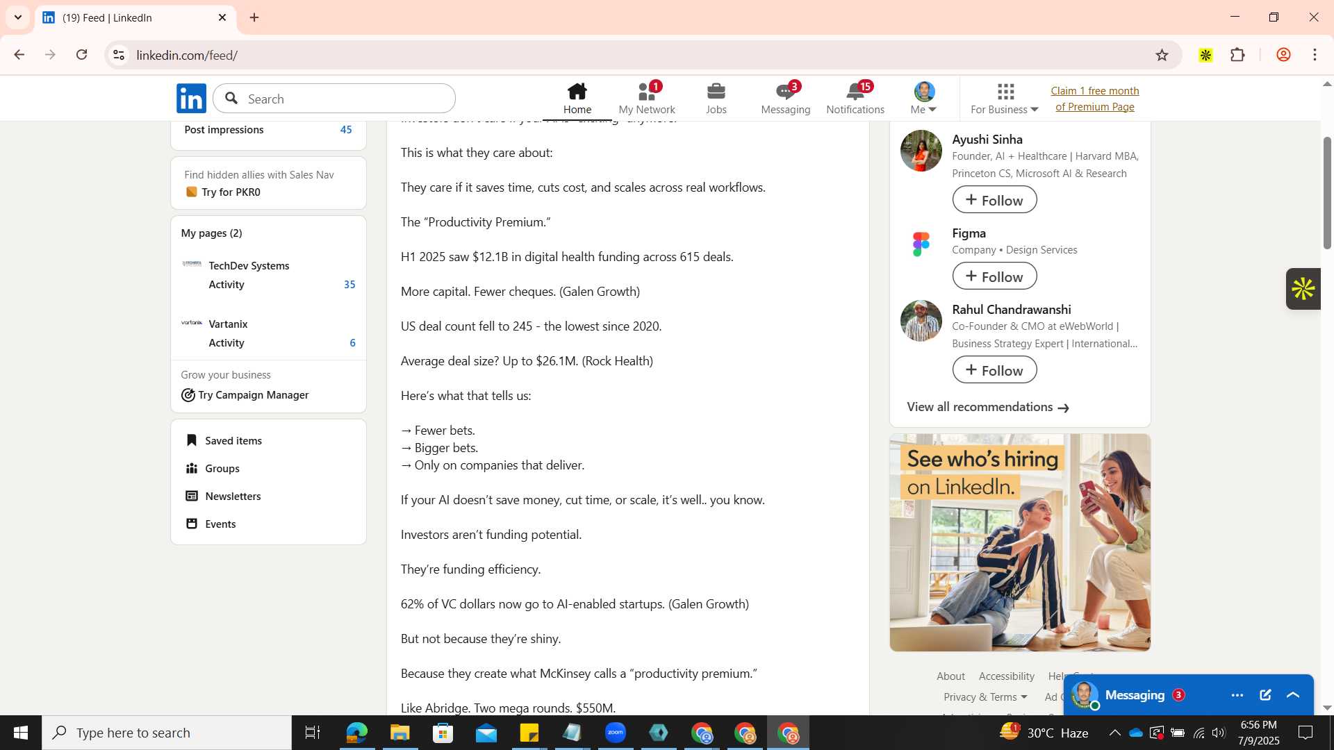Open Microsoft Edge from taskbar

click(356, 733)
